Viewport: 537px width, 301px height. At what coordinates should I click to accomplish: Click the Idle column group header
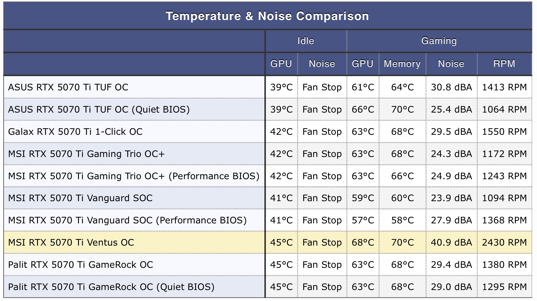[x=306, y=41]
